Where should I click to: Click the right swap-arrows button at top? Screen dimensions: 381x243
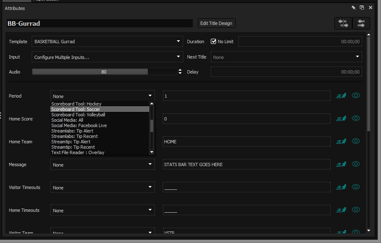point(361,23)
